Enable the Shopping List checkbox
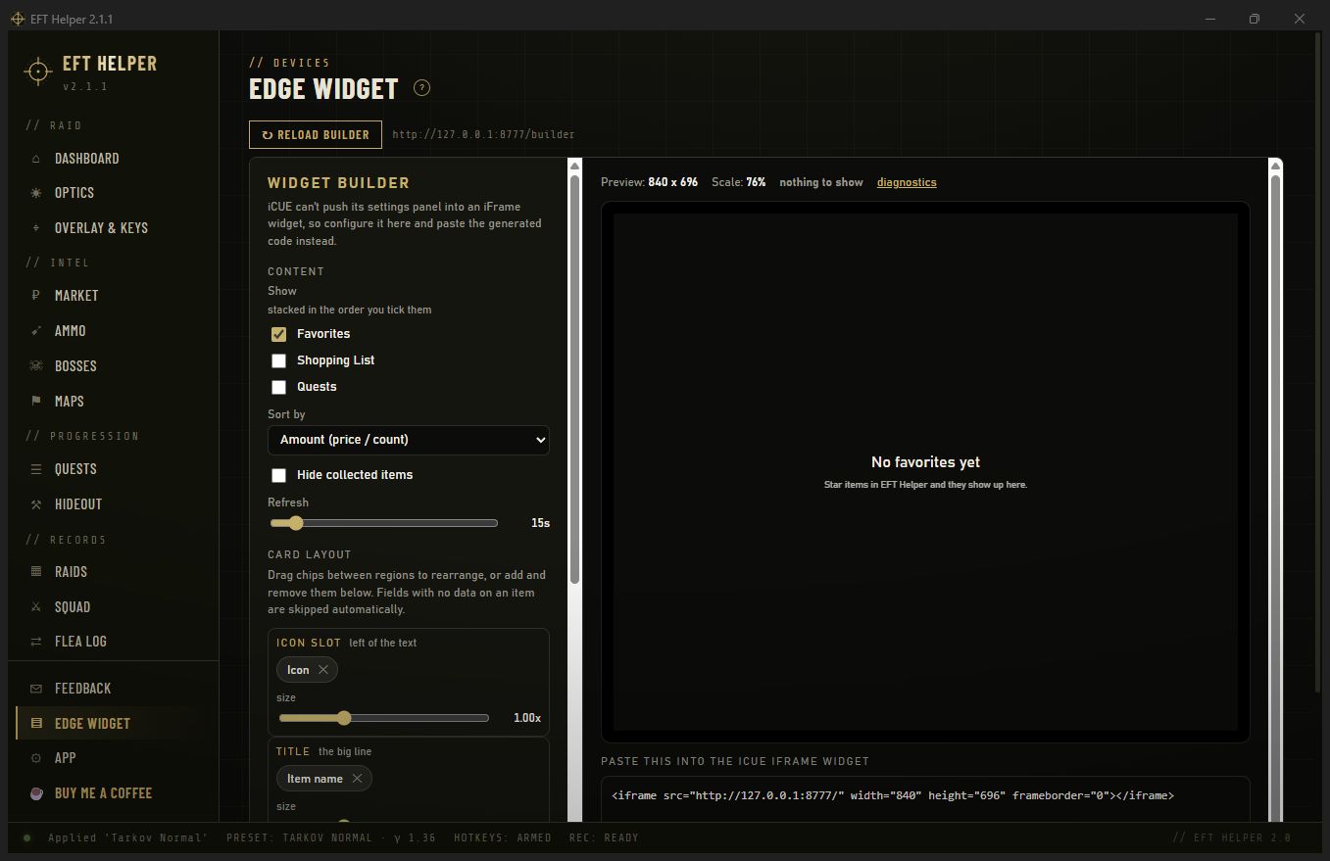1330x861 pixels. (279, 360)
